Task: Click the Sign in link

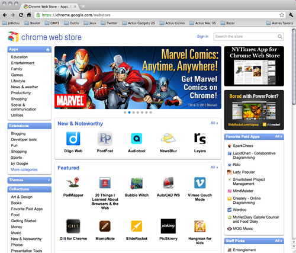Action: pyautogui.click(x=202, y=37)
